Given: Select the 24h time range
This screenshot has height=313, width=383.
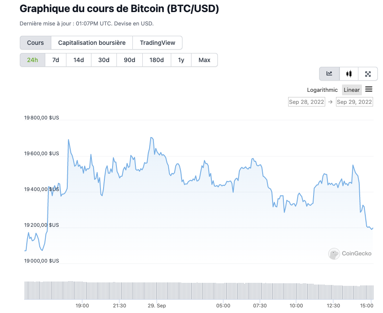Looking at the screenshot, I should [32, 60].
